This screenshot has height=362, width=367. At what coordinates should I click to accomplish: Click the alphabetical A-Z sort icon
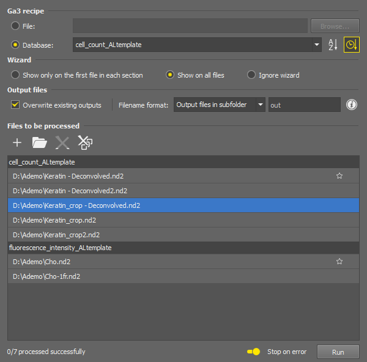(333, 45)
